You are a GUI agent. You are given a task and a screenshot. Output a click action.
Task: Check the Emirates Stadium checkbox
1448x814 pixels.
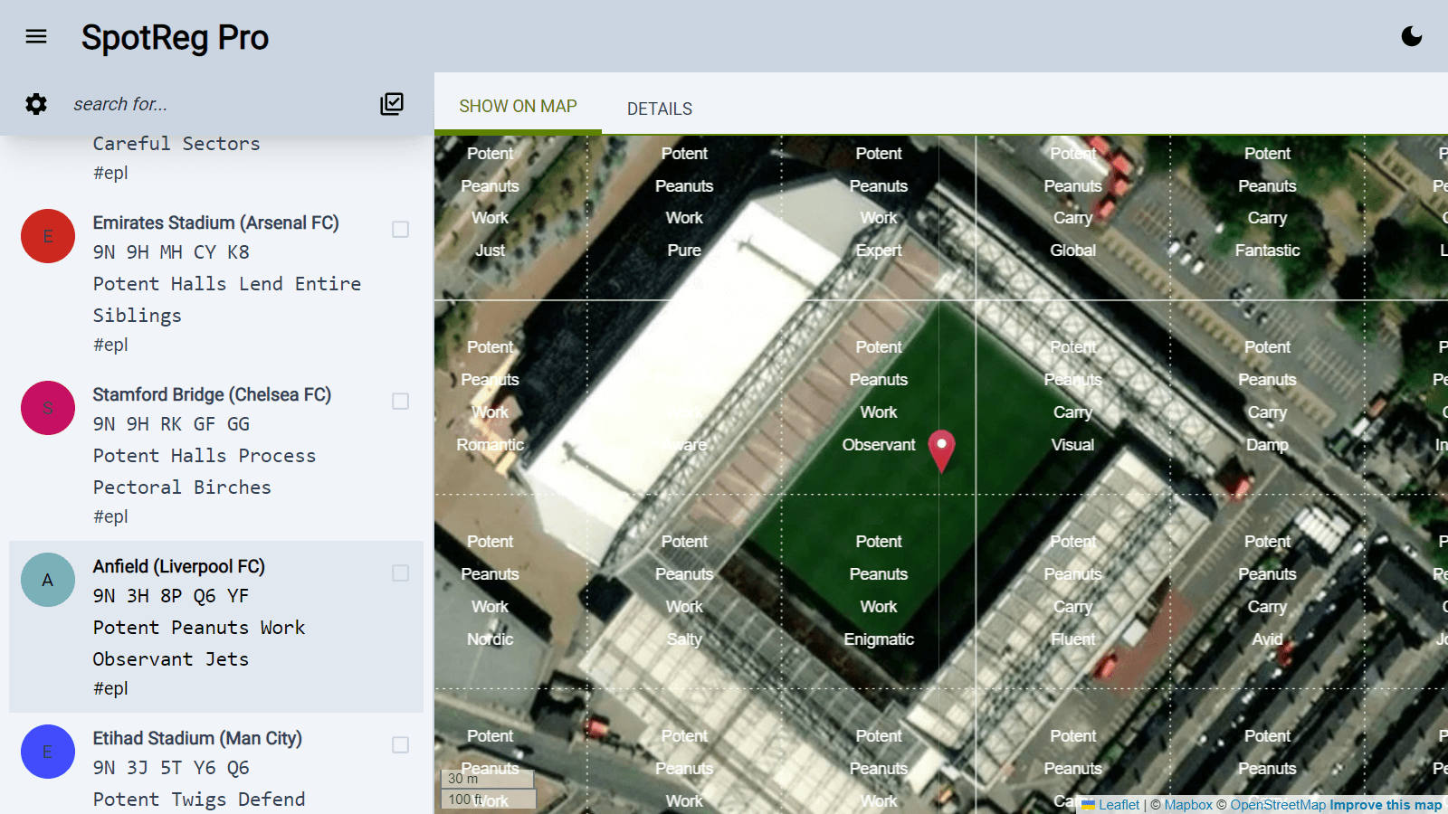point(400,230)
